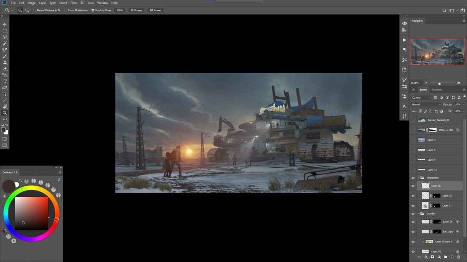This screenshot has width=467, height=262.
Task: Open the Navigator panel menu
Action: pyautogui.click(x=464, y=21)
